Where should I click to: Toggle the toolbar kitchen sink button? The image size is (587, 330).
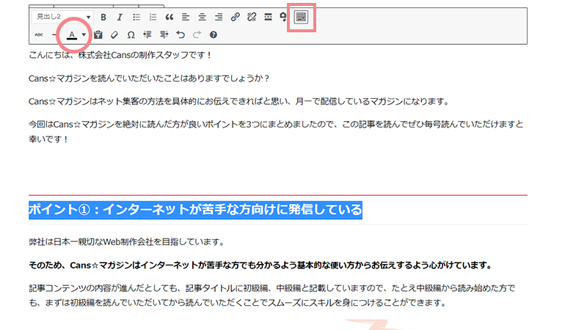(x=302, y=17)
